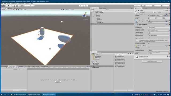The width and height of the screenshot is (171, 96).
Task: Select the combined Transform tool
Action: point(17,6)
